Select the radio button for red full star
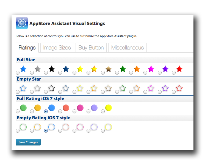 [x=174, y=73]
